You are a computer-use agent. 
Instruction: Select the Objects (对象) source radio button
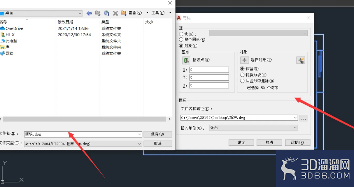(181, 46)
